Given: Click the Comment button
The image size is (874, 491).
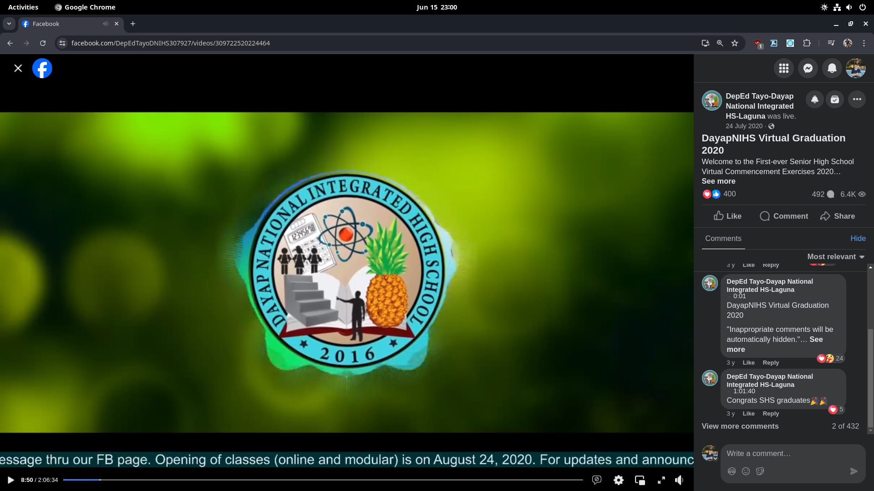Looking at the screenshot, I should [784, 216].
